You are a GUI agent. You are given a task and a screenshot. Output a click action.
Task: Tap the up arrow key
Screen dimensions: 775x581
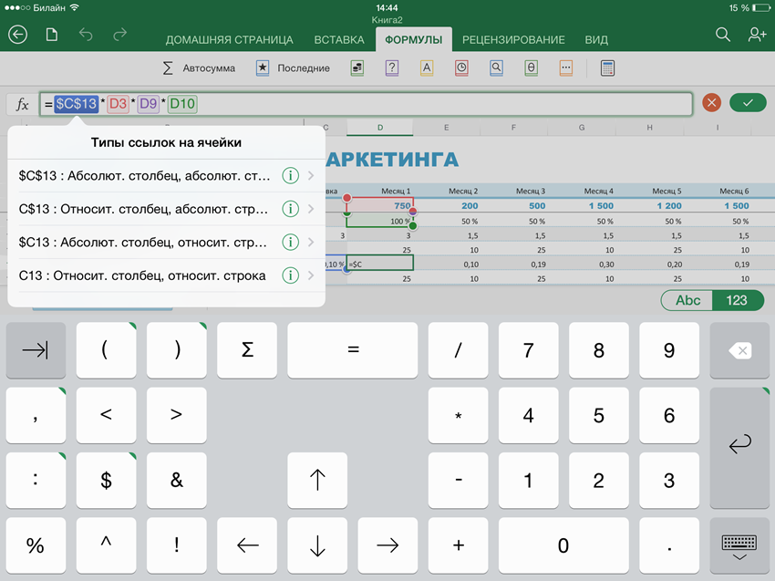(317, 480)
